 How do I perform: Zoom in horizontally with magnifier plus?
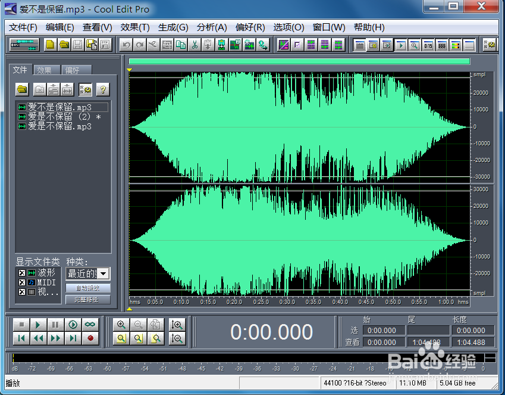[121, 325]
